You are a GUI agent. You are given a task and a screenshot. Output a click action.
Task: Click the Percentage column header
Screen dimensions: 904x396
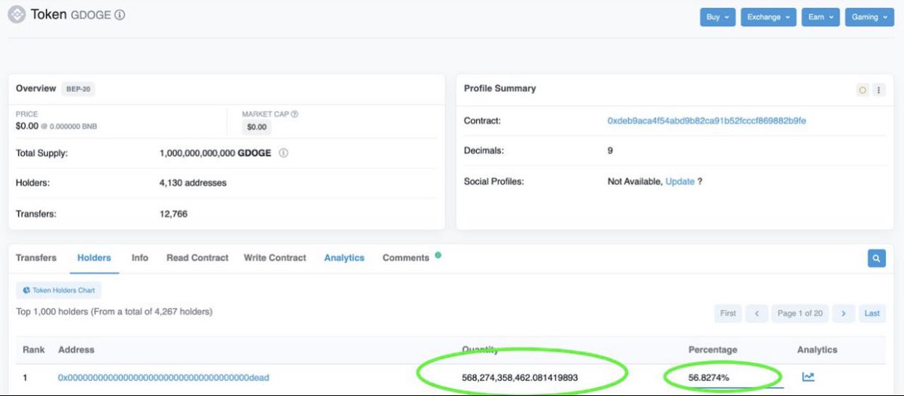(713, 349)
